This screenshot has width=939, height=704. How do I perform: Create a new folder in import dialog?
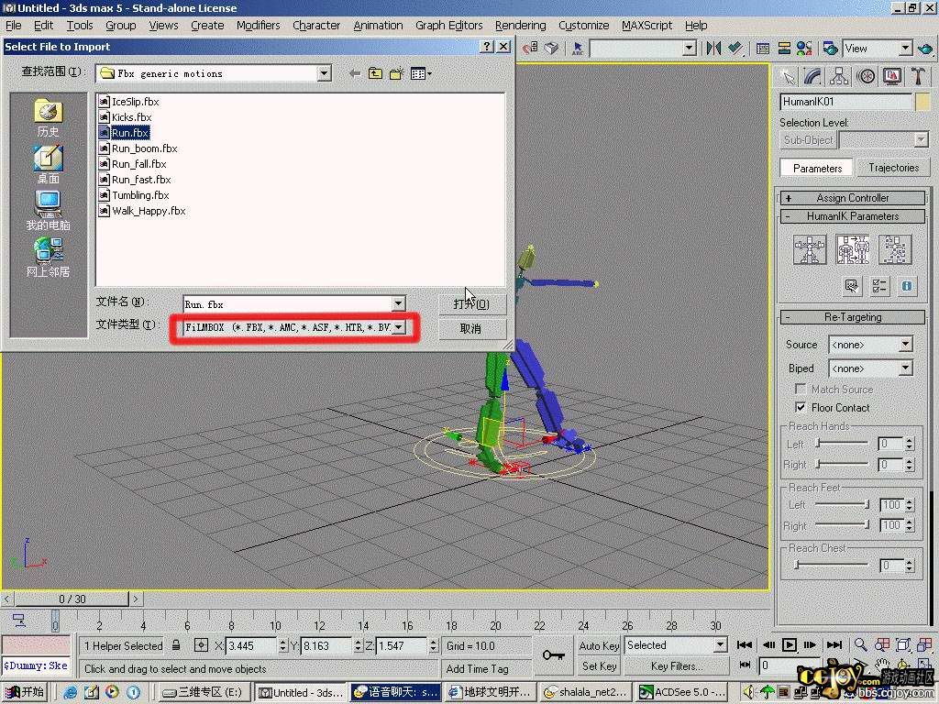tap(396, 73)
